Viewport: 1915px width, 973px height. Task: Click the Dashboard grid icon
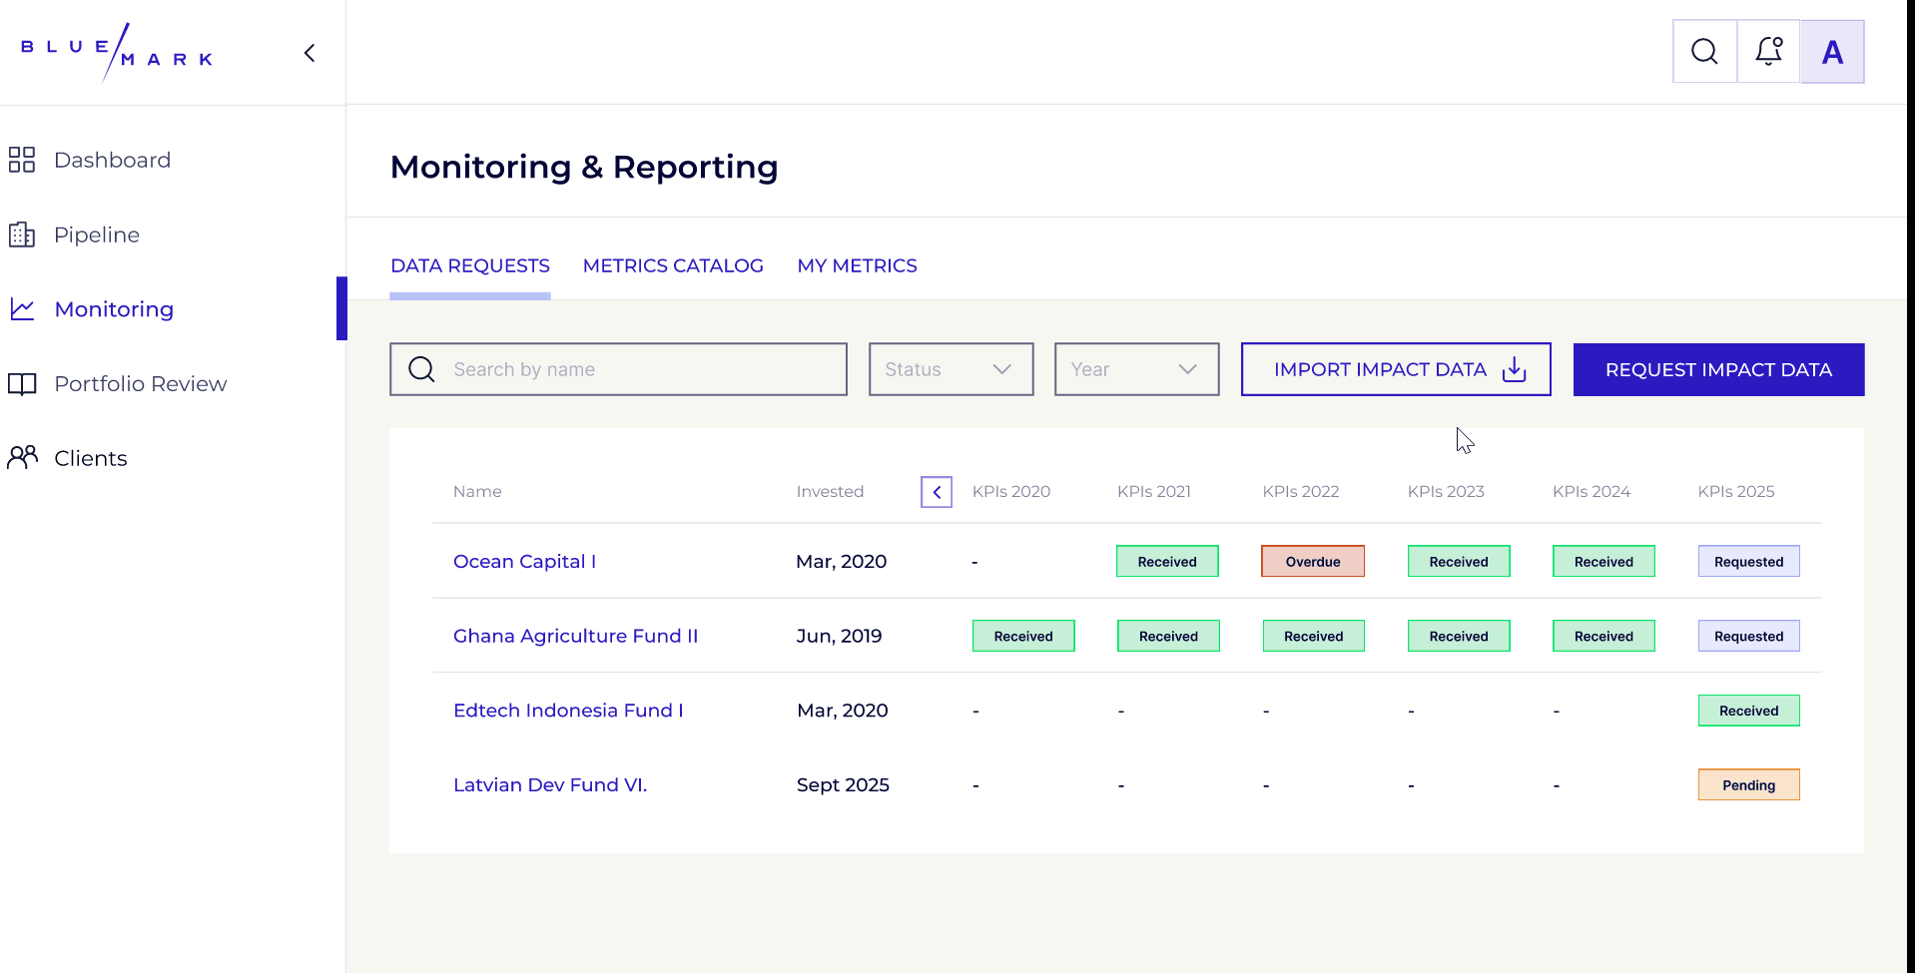click(x=22, y=160)
